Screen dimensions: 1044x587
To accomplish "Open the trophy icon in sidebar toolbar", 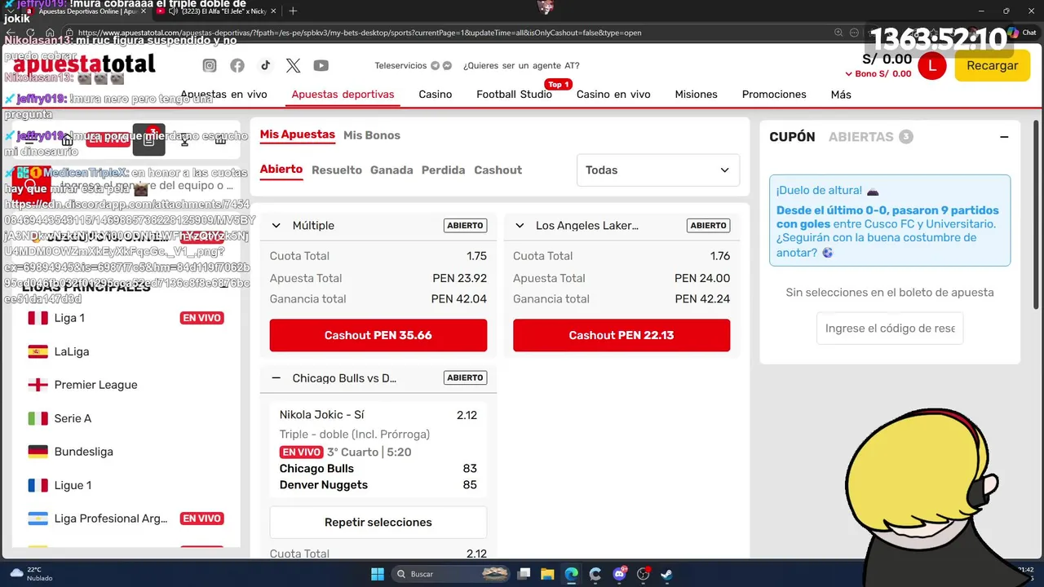I will [185, 139].
